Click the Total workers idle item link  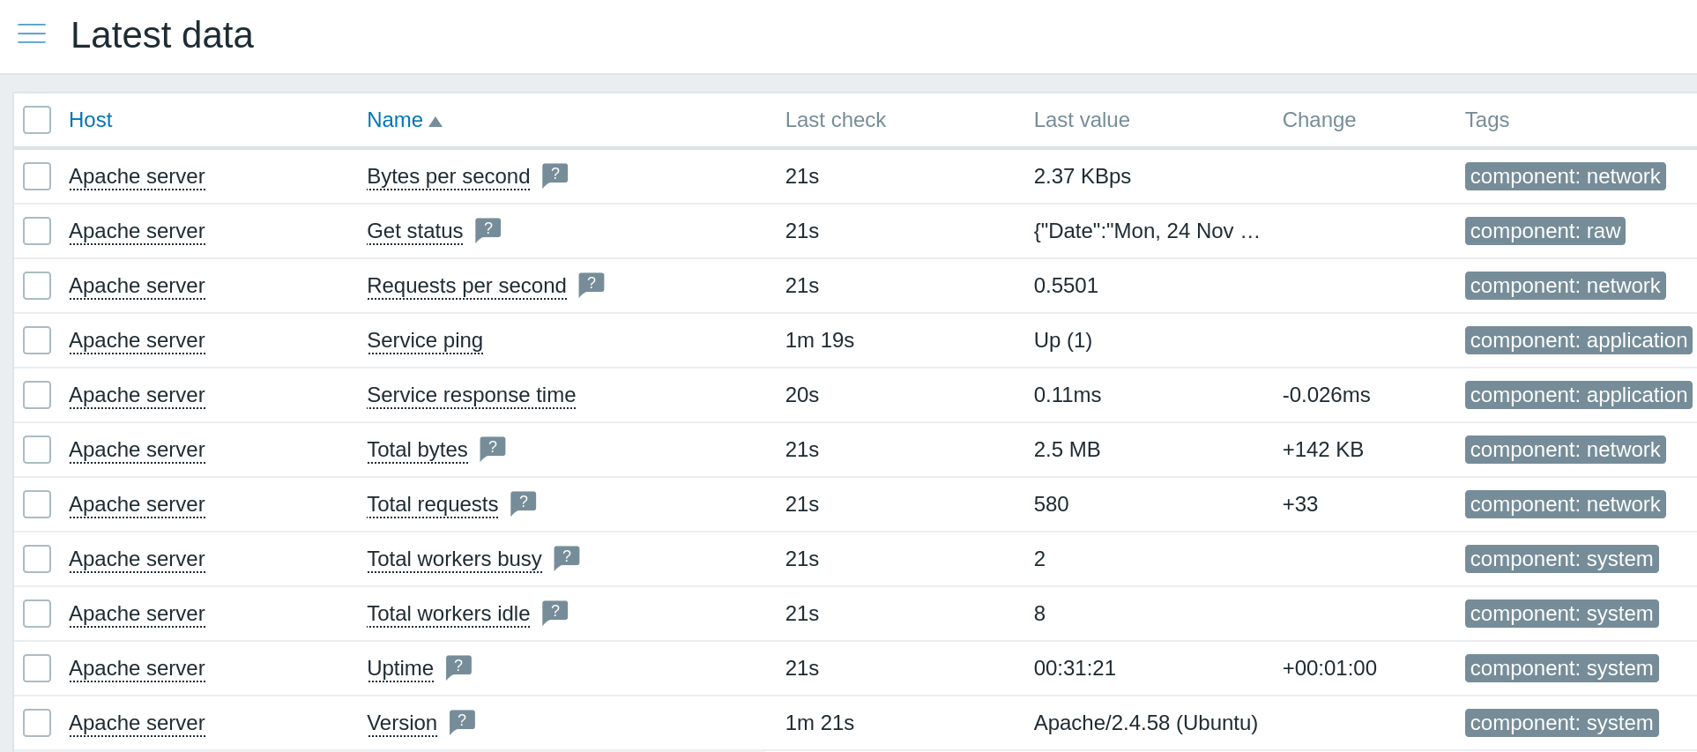click(448, 614)
